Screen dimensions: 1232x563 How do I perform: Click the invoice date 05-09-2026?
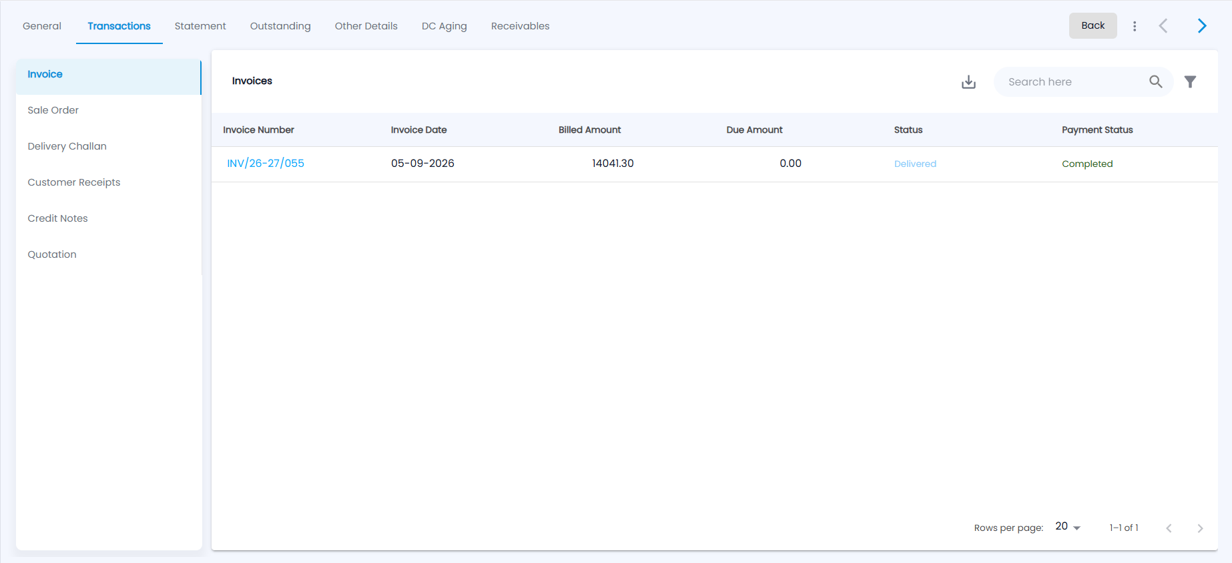422,164
